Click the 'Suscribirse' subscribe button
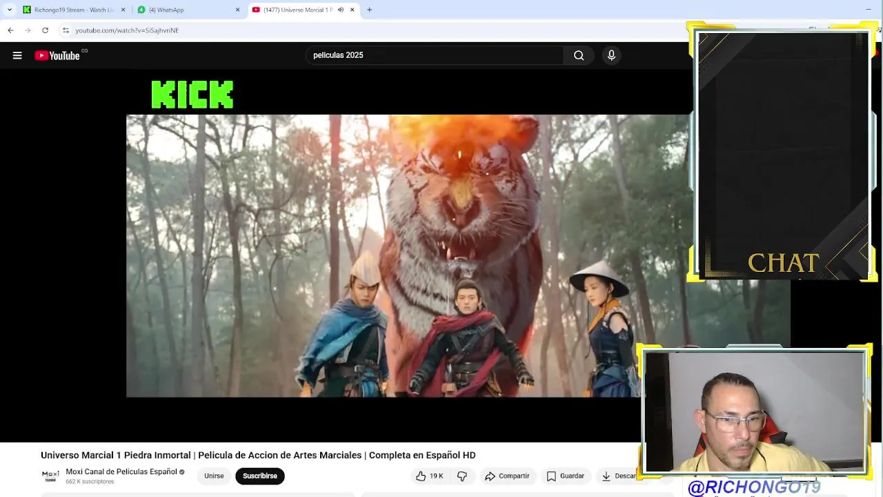 click(x=260, y=476)
